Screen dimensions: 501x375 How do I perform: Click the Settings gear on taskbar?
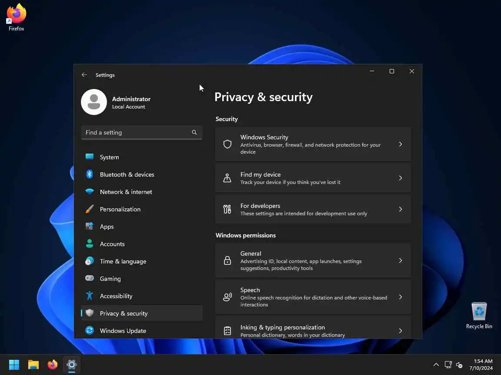click(72, 365)
